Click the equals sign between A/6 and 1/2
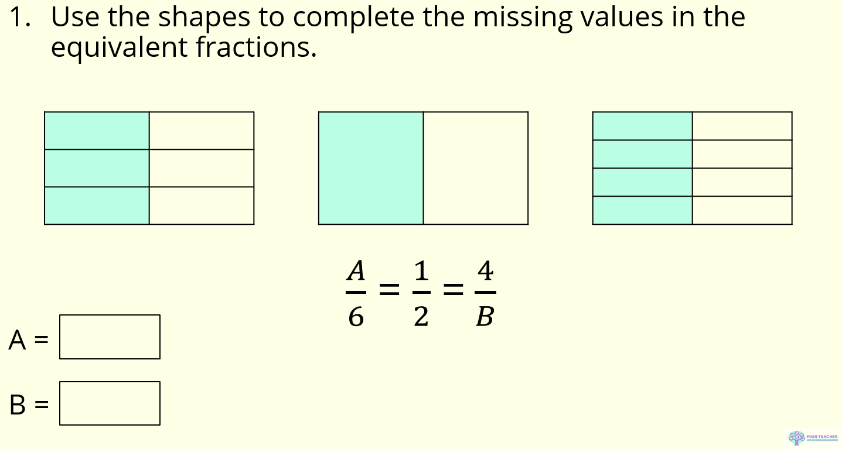The height and width of the screenshot is (449, 842). pos(389,289)
